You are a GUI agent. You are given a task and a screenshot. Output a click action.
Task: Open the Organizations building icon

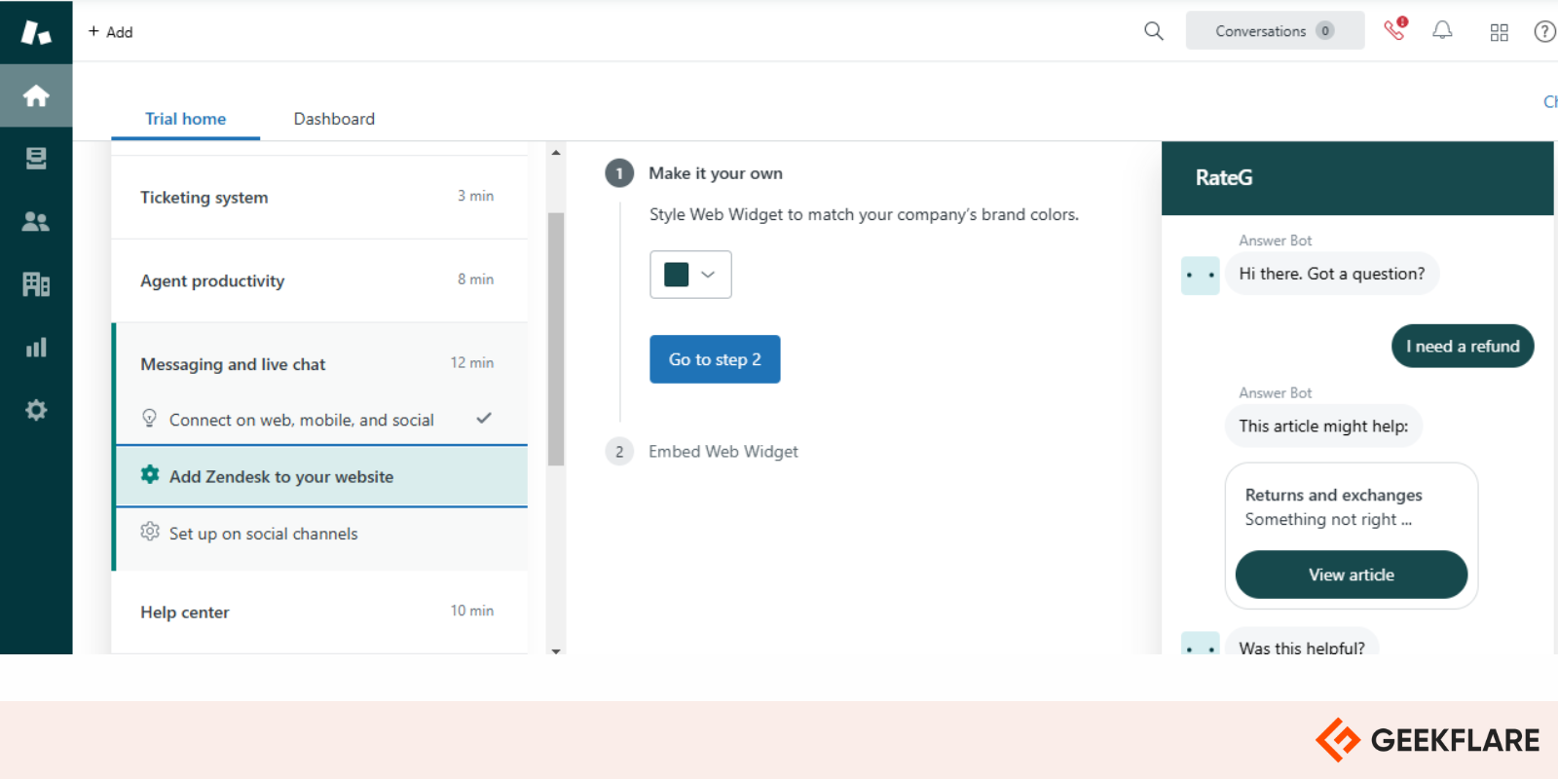click(x=36, y=284)
